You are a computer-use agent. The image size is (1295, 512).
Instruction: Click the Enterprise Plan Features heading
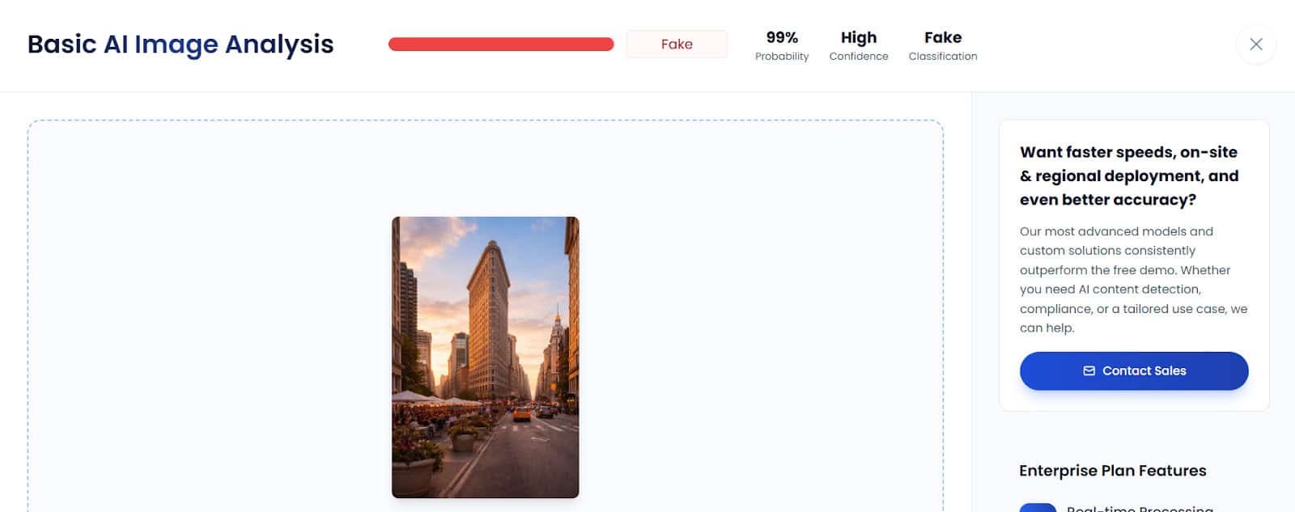click(x=1112, y=471)
